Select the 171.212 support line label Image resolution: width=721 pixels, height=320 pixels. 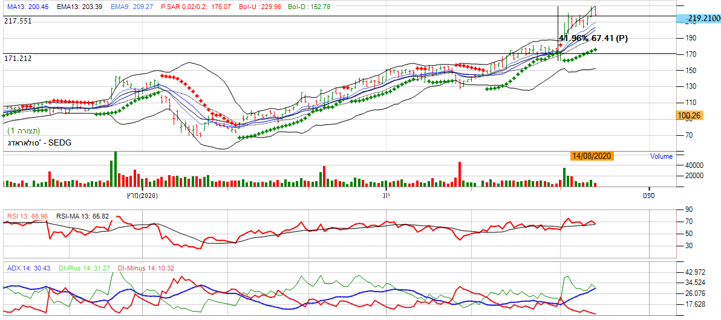(x=18, y=59)
